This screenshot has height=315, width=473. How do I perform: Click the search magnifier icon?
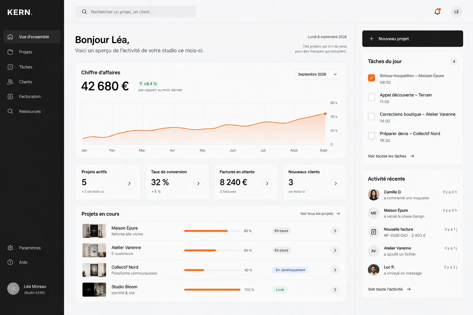coord(84,12)
